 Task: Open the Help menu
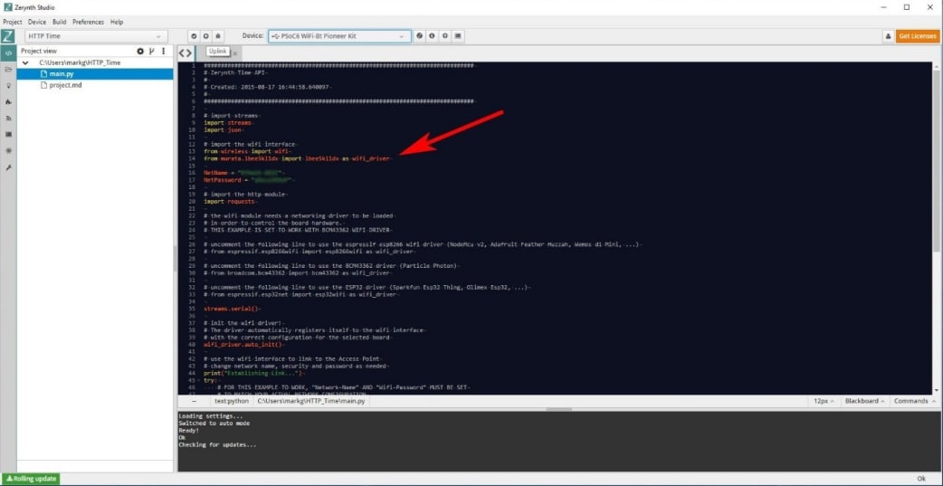[x=117, y=22]
